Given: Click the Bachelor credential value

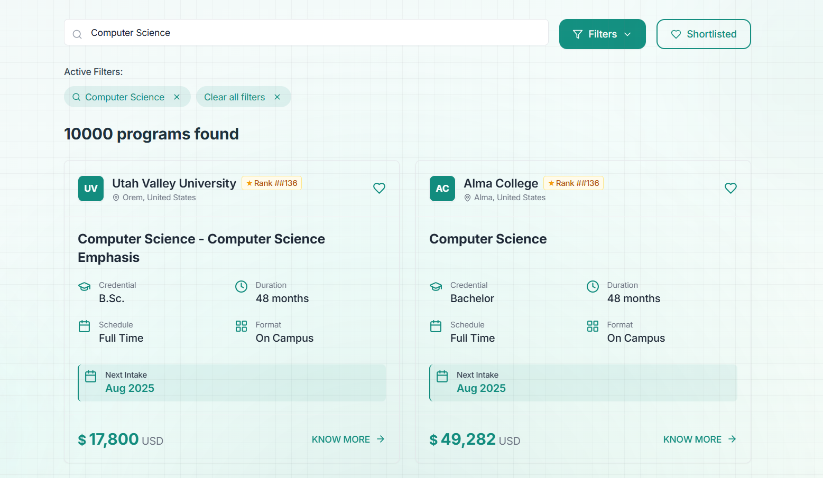Looking at the screenshot, I should [x=472, y=298].
